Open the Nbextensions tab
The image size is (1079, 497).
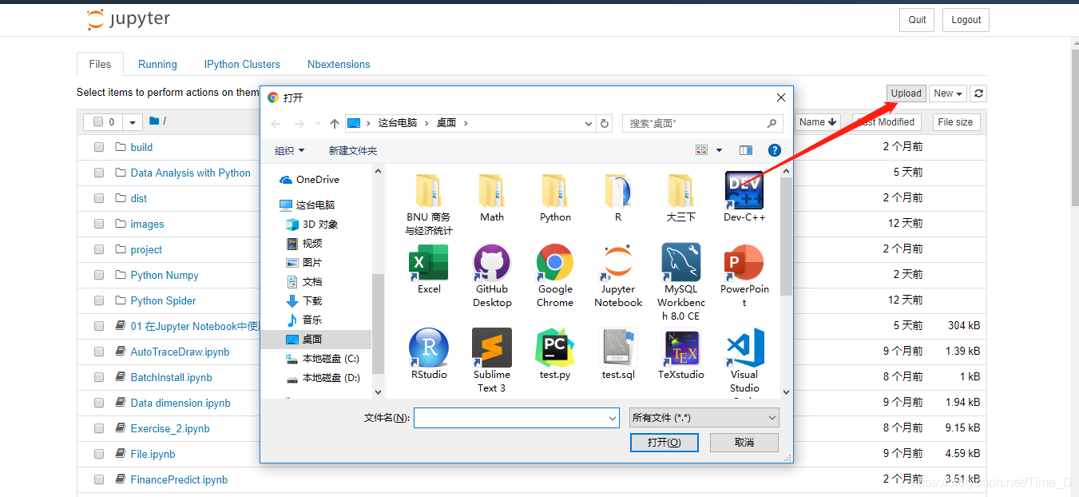click(x=338, y=64)
